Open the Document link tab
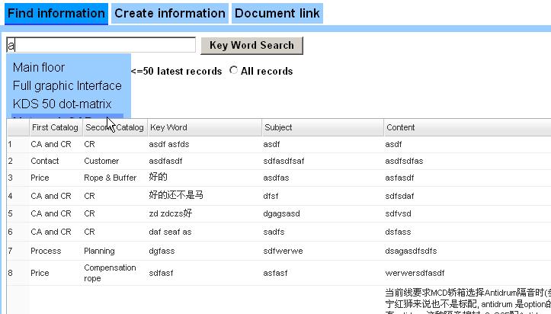The image size is (551, 314). [x=276, y=13]
